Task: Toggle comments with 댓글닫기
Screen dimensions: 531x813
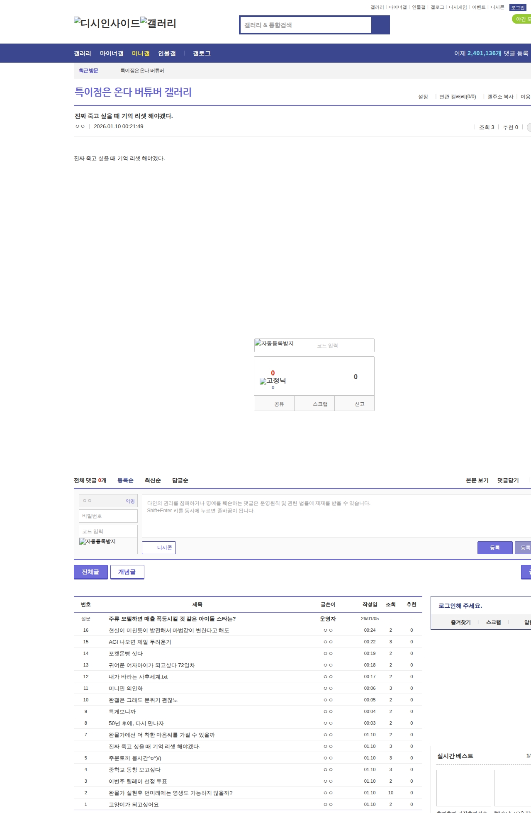Action: click(508, 480)
